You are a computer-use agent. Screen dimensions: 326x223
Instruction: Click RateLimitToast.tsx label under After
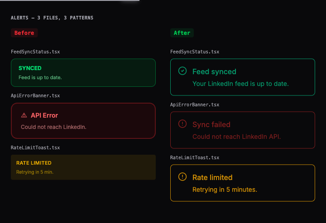[195, 157]
